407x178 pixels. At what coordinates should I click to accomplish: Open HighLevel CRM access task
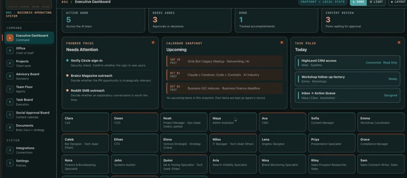[x=347, y=63]
